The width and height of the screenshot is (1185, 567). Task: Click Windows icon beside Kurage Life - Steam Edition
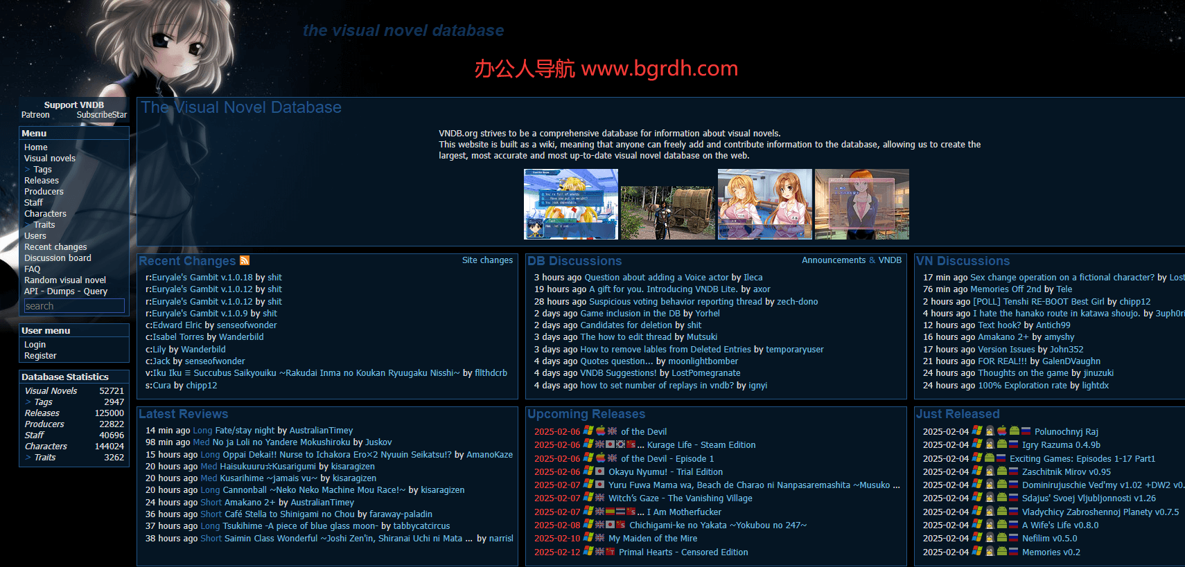coord(588,444)
